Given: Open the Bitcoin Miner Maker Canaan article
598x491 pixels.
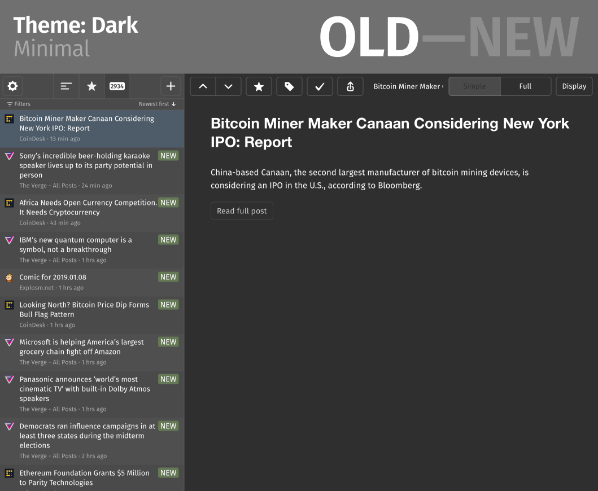Looking at the screenshot, I should (92, 129).
